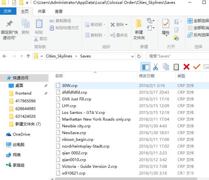This screenshot has width=209, height=180.
Task: Open Quick Access Toolbar customize dropdown arrow
Action: (x=27, y=3)
